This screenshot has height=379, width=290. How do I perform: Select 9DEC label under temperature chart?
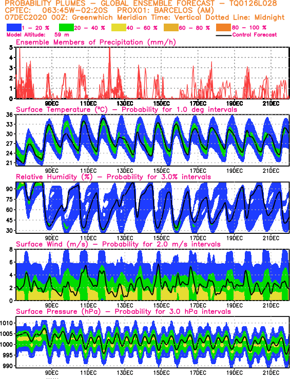pyautogui.click(x=52, y=171)
